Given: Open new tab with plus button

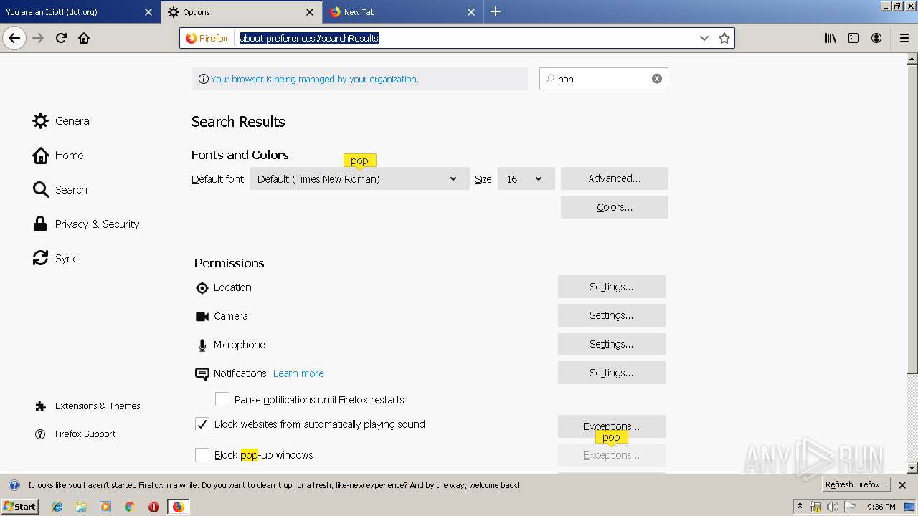Looking at the screenshot, I should click(x=496, y=11).
